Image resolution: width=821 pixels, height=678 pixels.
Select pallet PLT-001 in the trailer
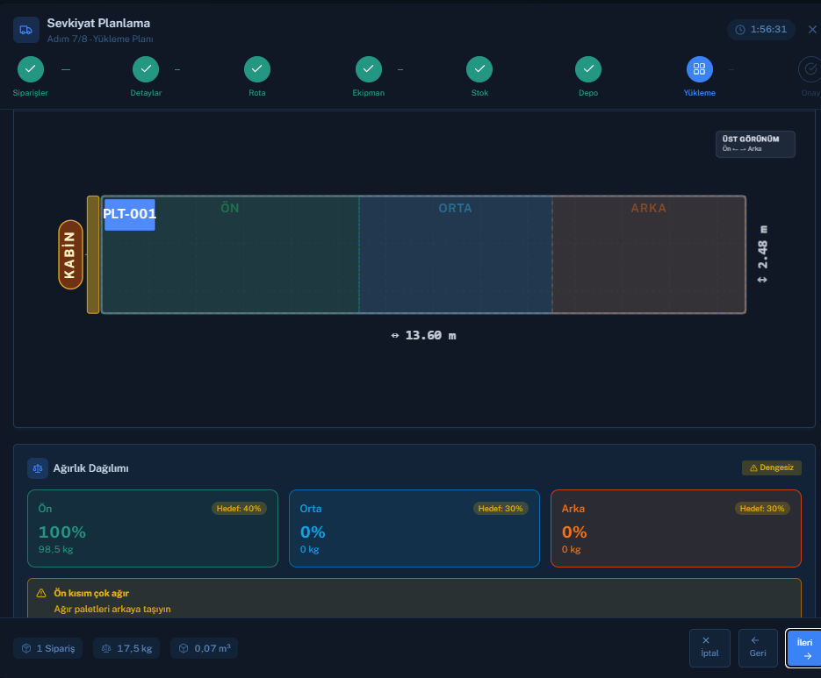tap(130, 215)
